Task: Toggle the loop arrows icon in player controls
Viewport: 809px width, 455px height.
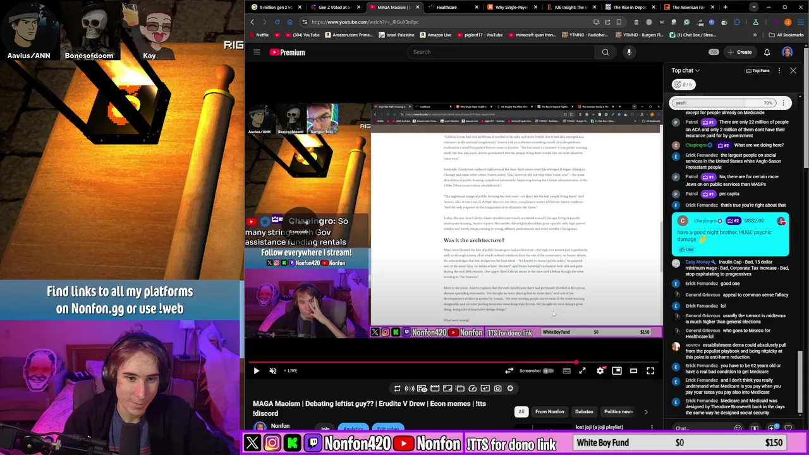Action: point(509,371)
